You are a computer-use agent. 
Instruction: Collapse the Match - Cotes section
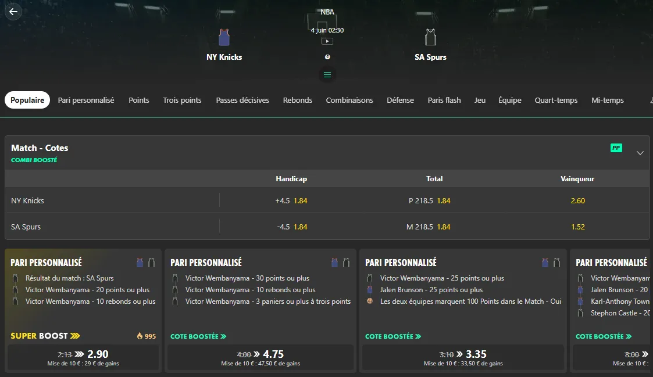640,153
